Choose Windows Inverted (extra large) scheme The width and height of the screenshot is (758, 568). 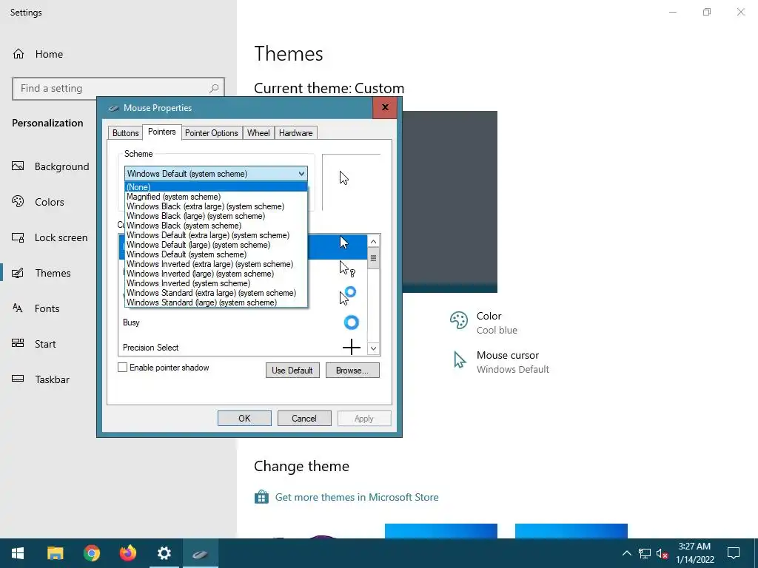[x=216, y=264]
